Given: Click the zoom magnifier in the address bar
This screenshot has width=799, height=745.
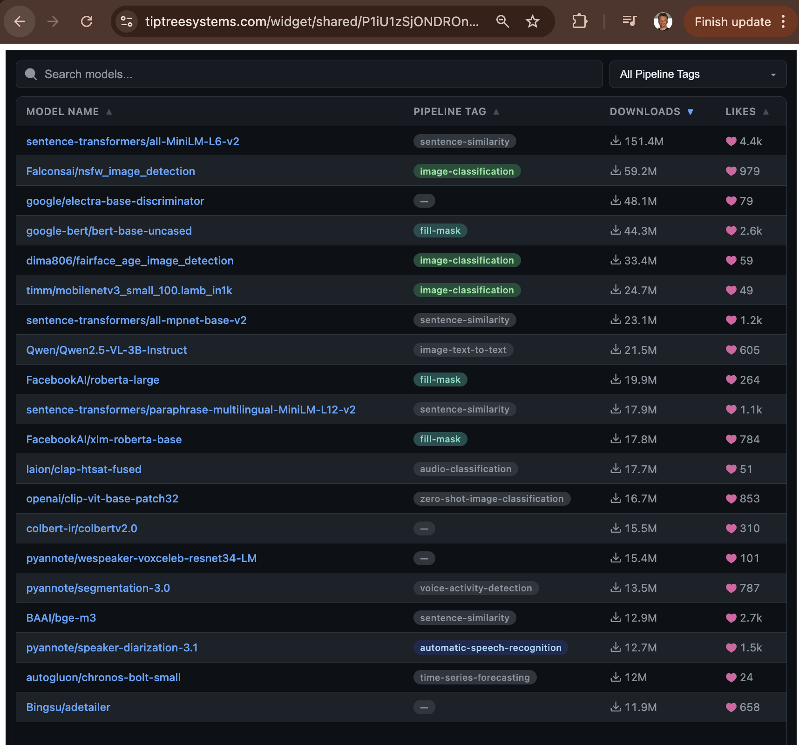Looking at the screenshot, I should click(x=502, y=21).
